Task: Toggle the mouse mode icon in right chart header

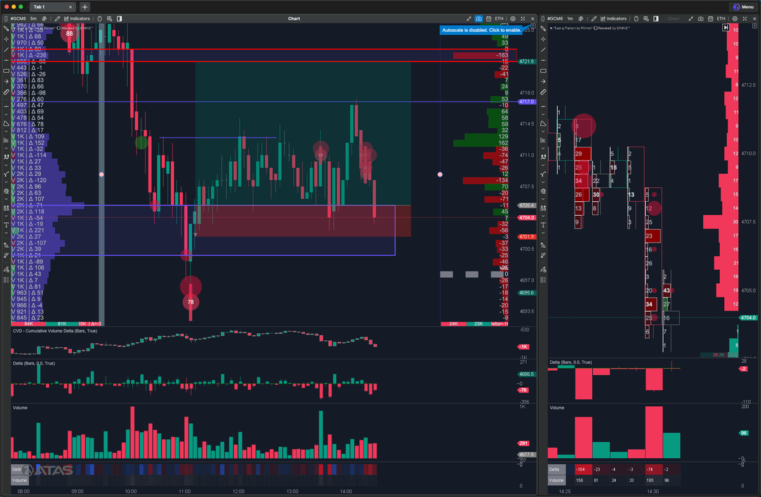Action: pyautogui.click(x=636, y=18)
